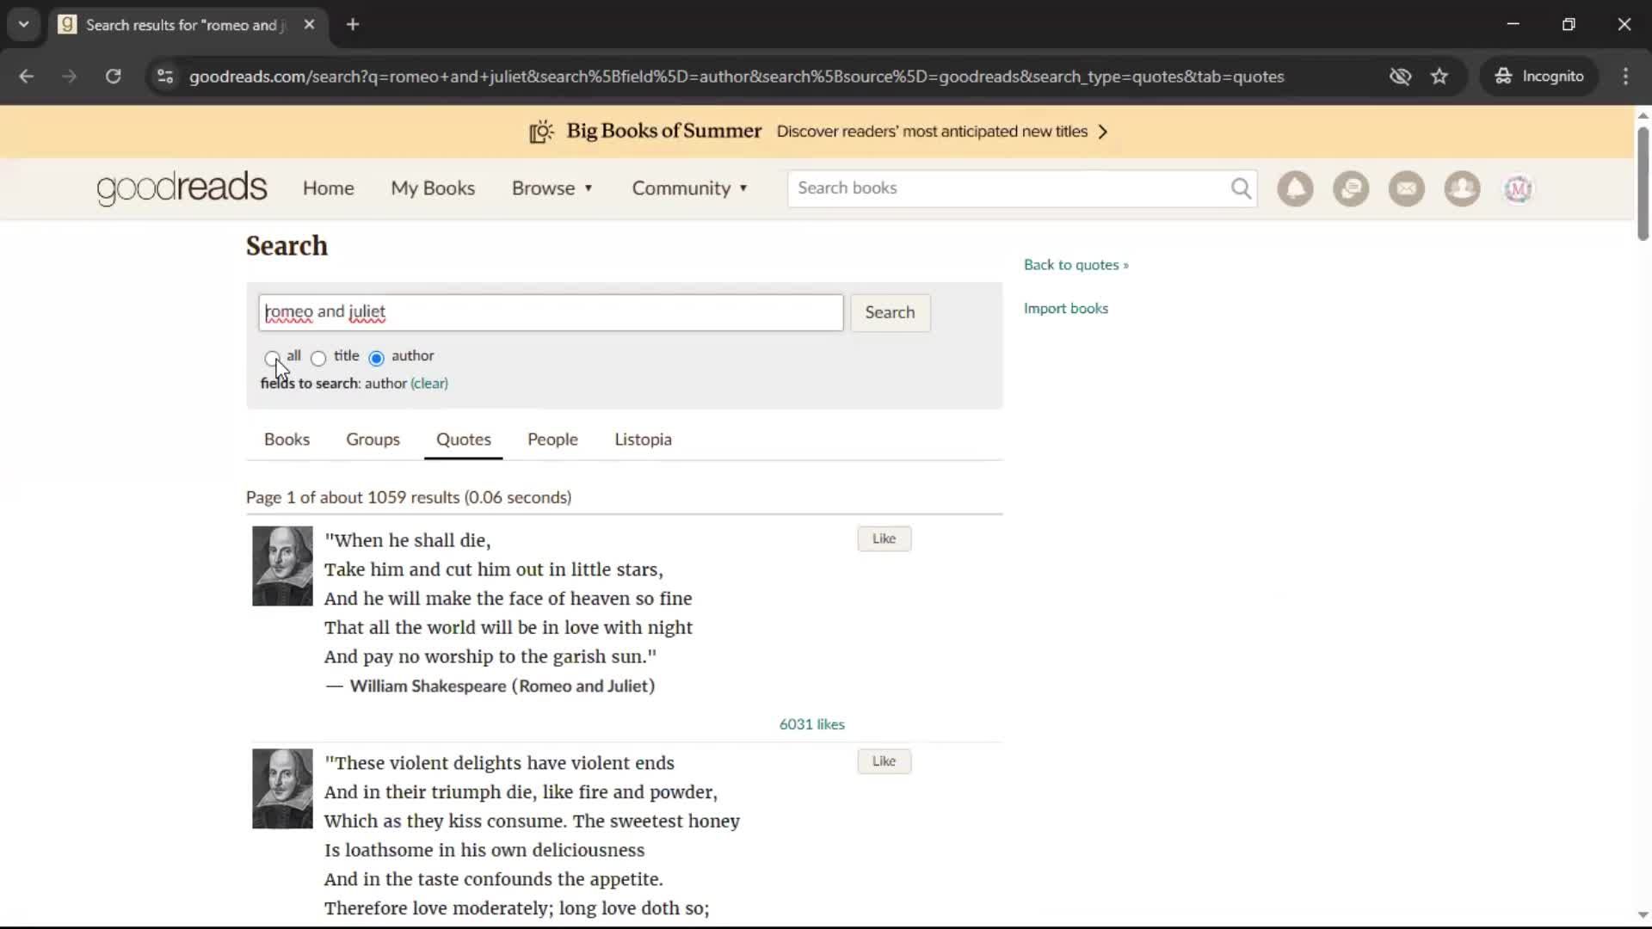This screenshot has width=1652, height=929.
Task: Like the 'When he shall die' quote
Action: tap(884, 538)
